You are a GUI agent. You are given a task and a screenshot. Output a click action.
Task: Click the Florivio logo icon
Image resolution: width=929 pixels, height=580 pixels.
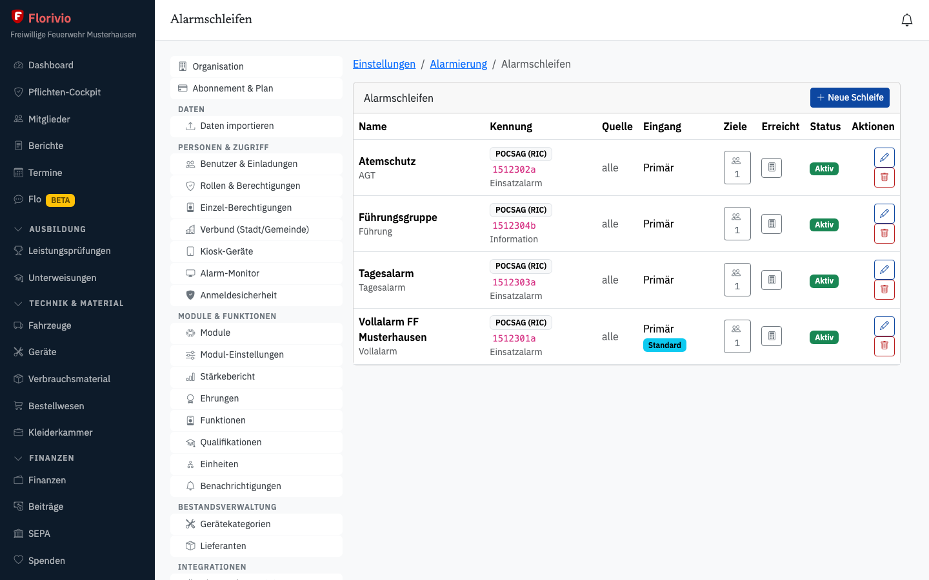(17, 17)
